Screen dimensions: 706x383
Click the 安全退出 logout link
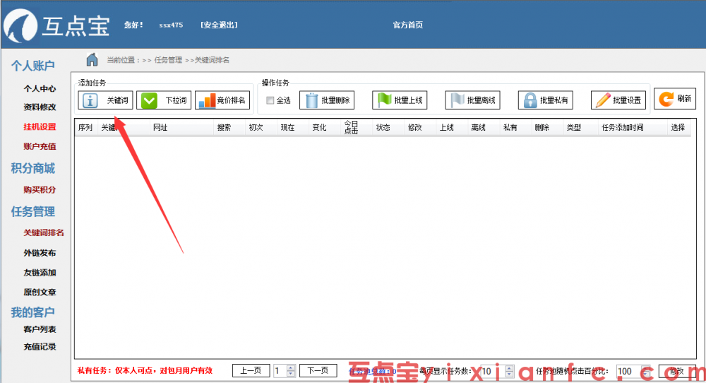(x=219, y=25)
